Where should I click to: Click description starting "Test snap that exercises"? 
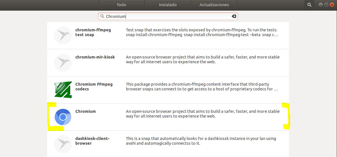[x=202, y=32]
